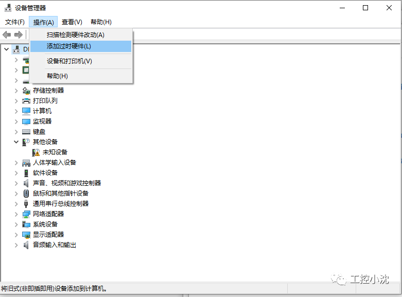
Task: Expand the 鼠标和其他指针设备 category
Action: [16, 194]
